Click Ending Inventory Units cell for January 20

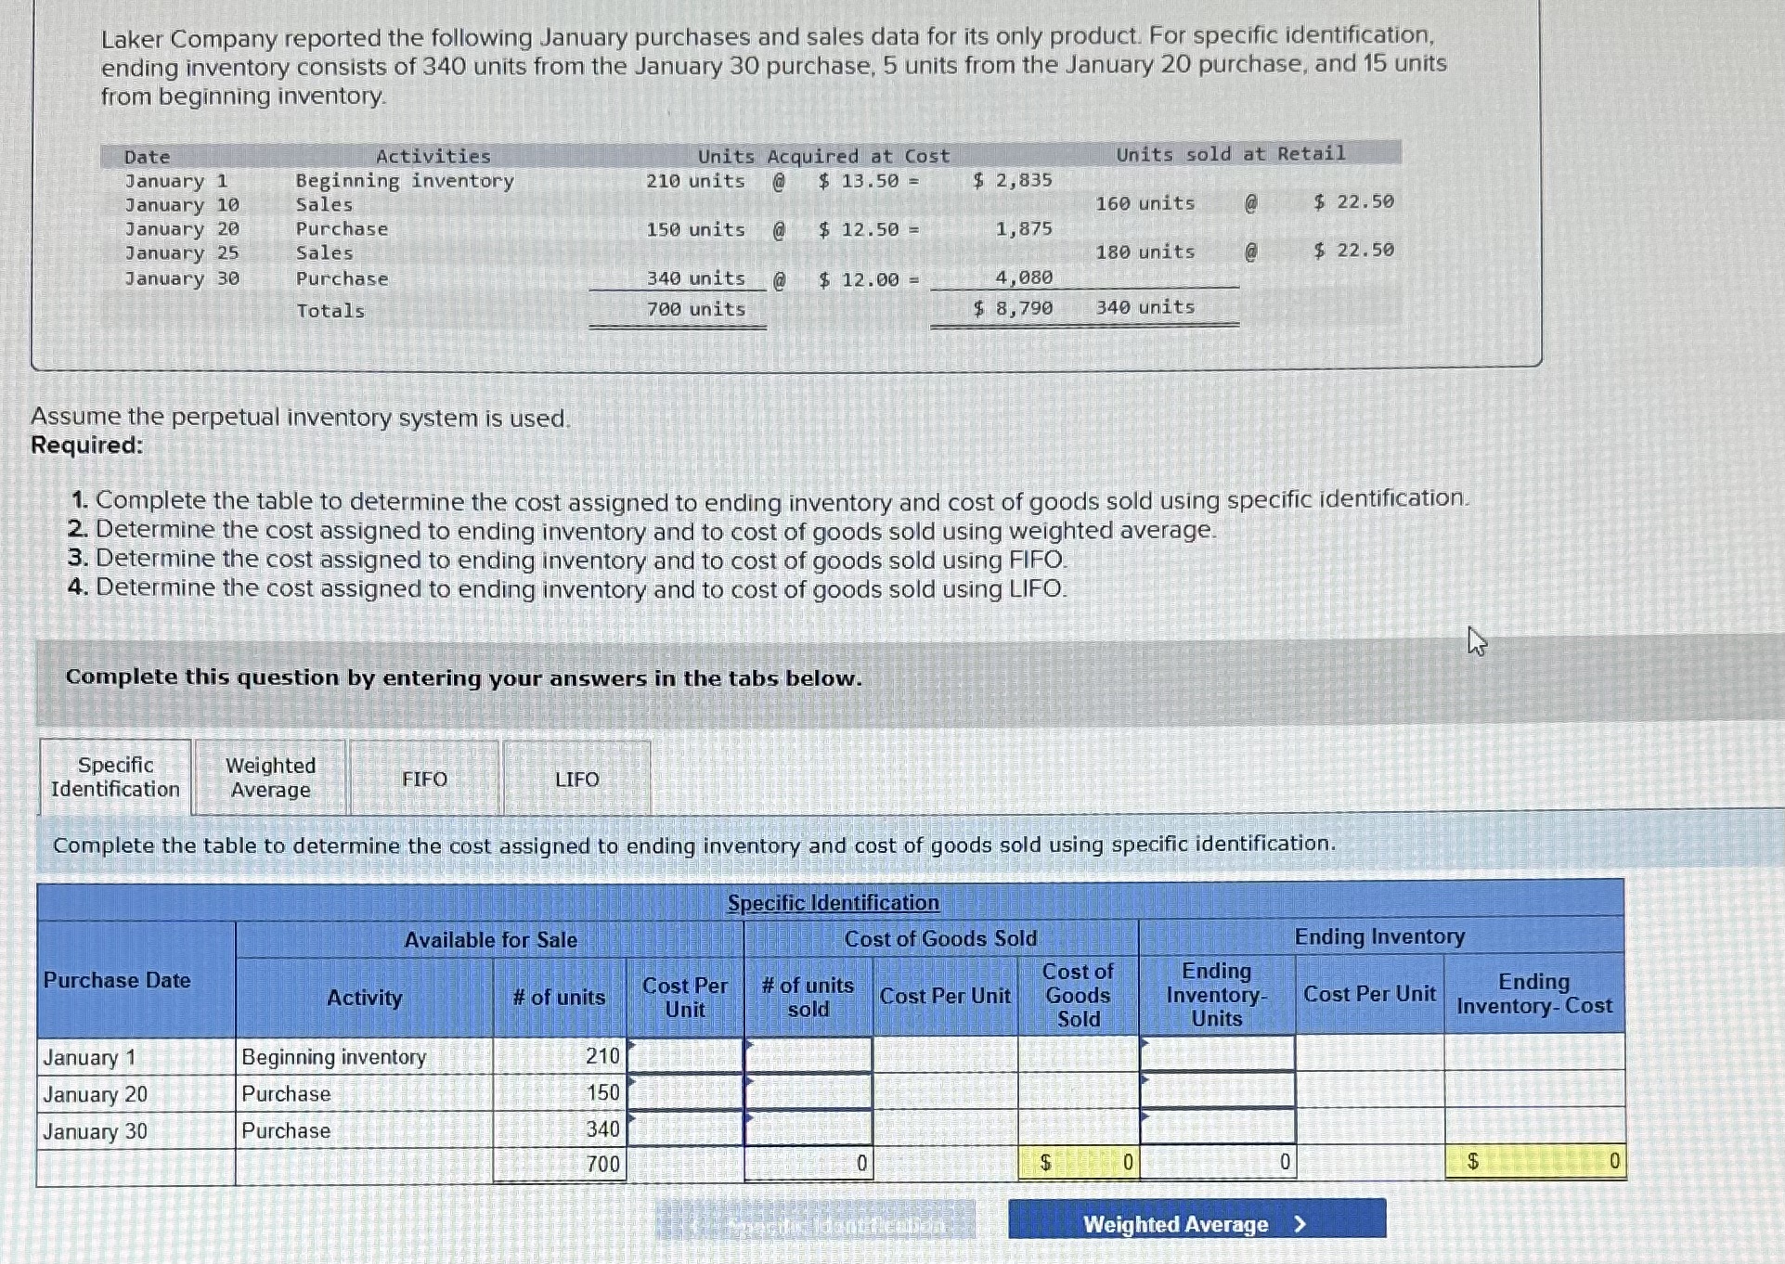coord(1217,1090)
